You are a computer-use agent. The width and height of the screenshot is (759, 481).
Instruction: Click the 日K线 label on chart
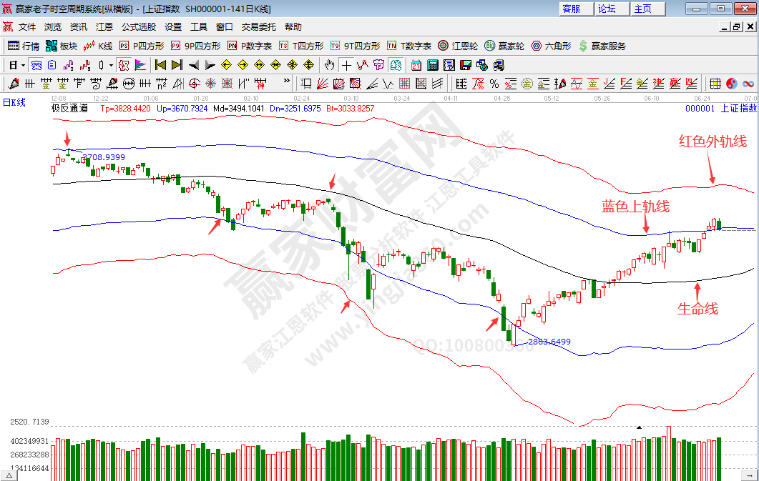[14, 102]
